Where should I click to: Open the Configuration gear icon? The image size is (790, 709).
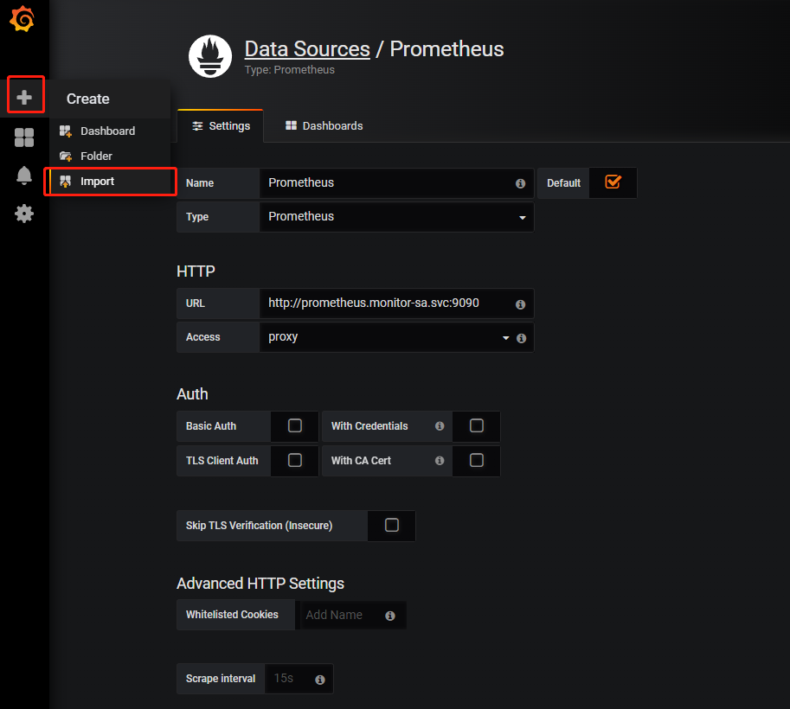point(24,214)
